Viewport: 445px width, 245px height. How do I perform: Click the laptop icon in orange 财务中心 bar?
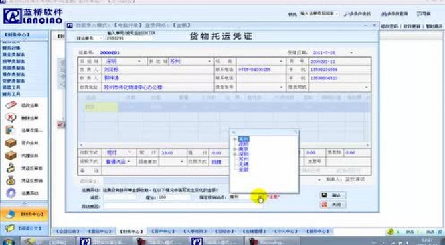pos(10,215)
